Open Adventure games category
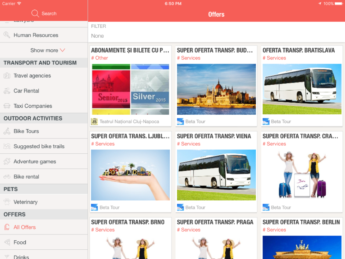The image size is (345, 259). tap(44, 161)
